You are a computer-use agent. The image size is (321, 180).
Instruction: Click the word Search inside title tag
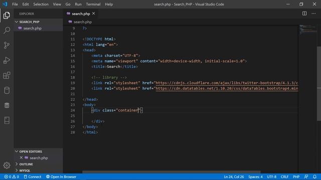coord(113,66)
